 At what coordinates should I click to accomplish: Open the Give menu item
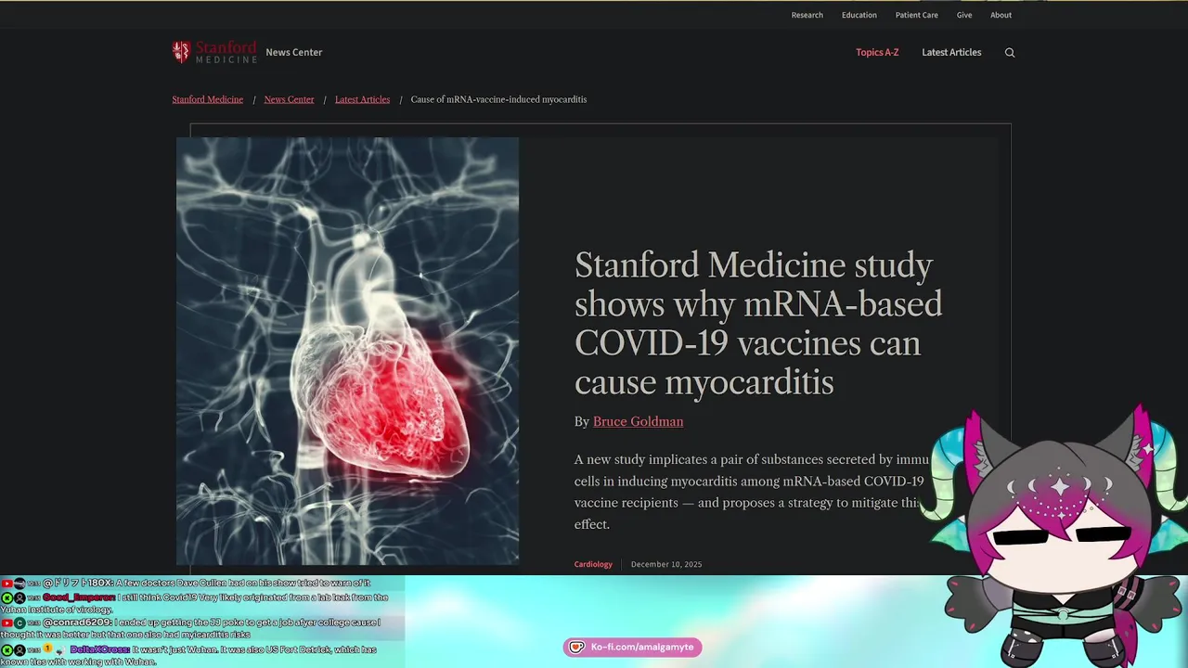pyautogui.click(x=964, y=15)
